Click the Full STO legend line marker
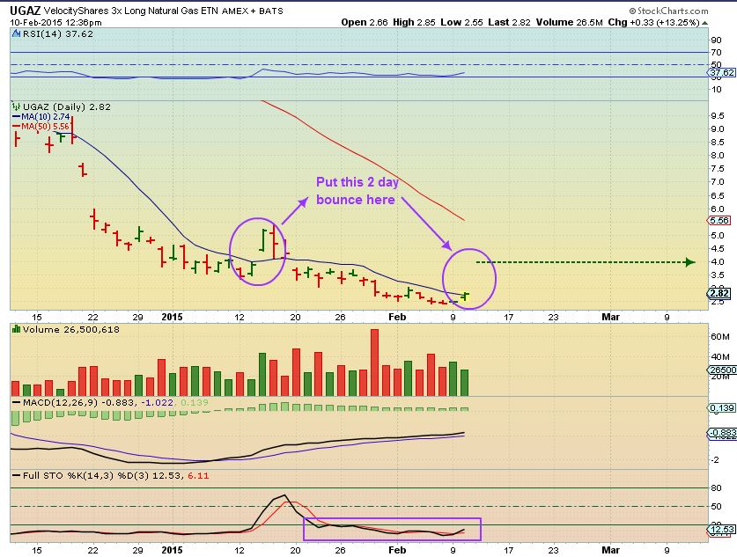This screenshot has height=557, width=737. pyautogui.click(x=16, y=475)
